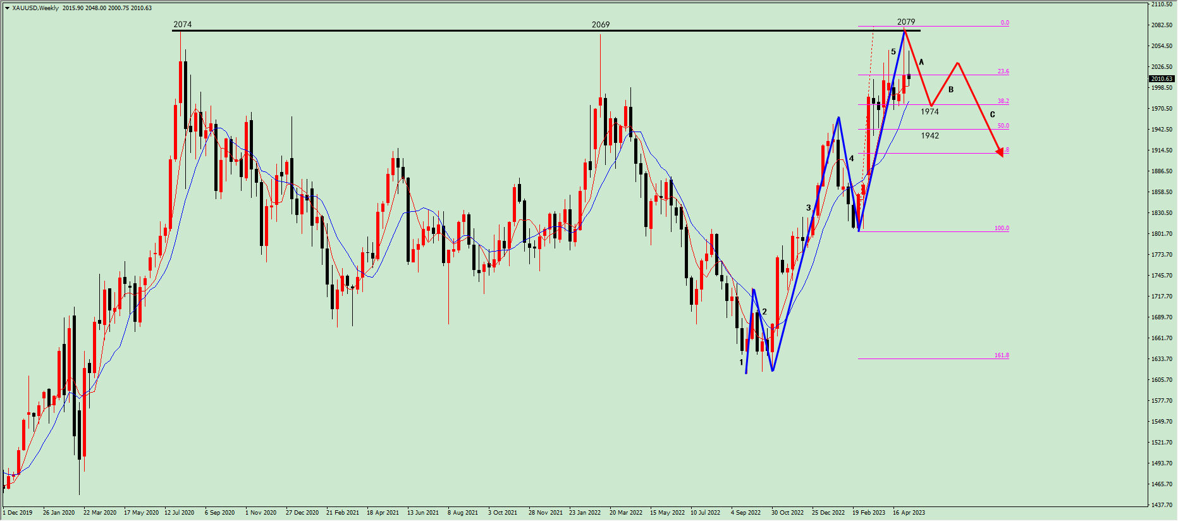The image size is (1178, 521).
Task: Click the 30 Oct 2022 date marker
Action: pos(787,512)
